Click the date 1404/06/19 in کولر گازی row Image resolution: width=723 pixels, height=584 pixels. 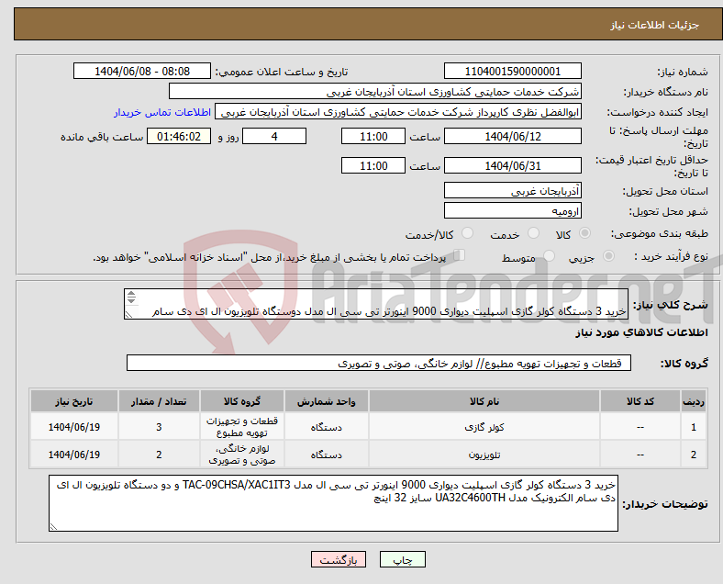pyautogui.click(x=73, y=427)
